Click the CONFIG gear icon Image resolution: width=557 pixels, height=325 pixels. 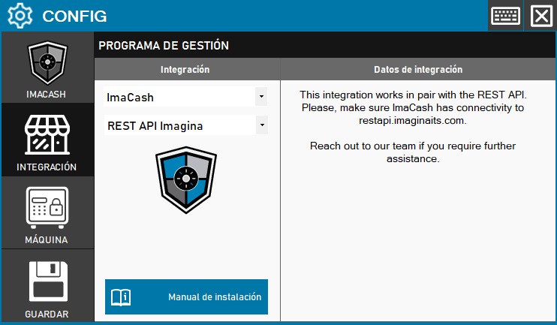(20, 15)
